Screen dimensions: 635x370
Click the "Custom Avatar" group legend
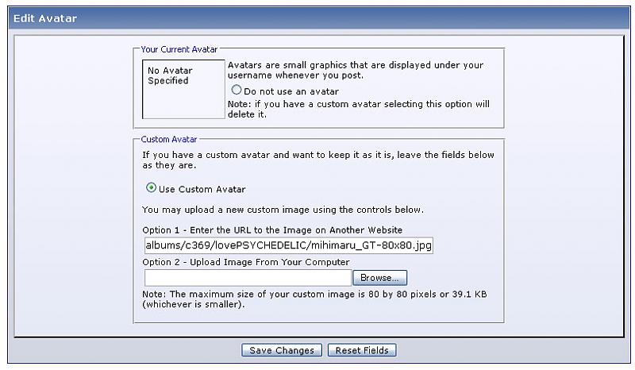(169, 139)
